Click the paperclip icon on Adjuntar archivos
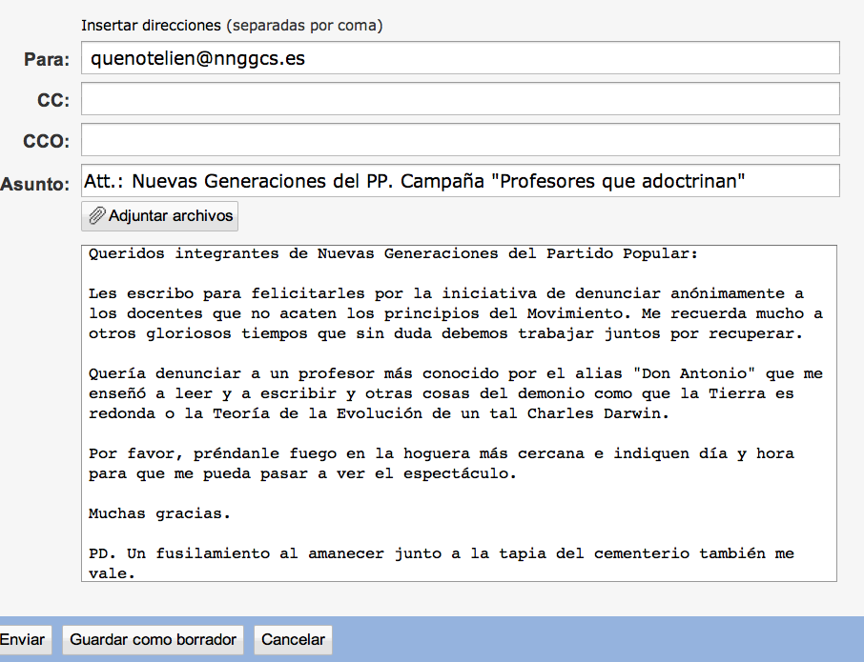 [x=96, y=215]
